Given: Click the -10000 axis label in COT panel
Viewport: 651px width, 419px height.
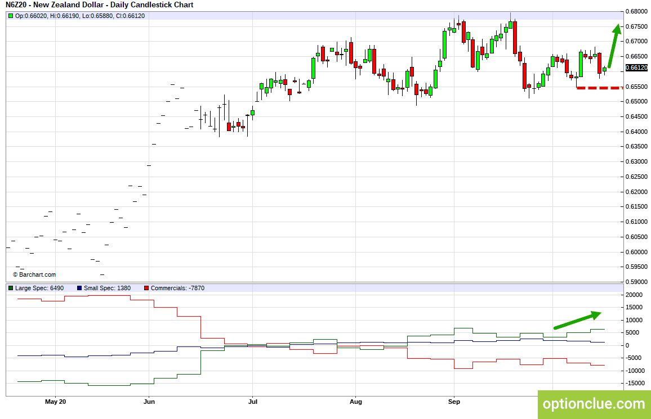Looking at the screenshot, I should (x=635, y=371).
